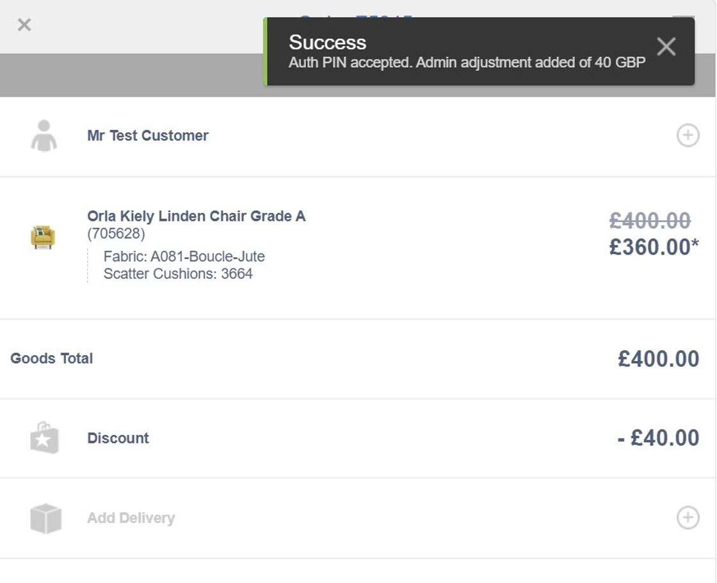
Task: Click the delivery box icon
Action: 45,518
